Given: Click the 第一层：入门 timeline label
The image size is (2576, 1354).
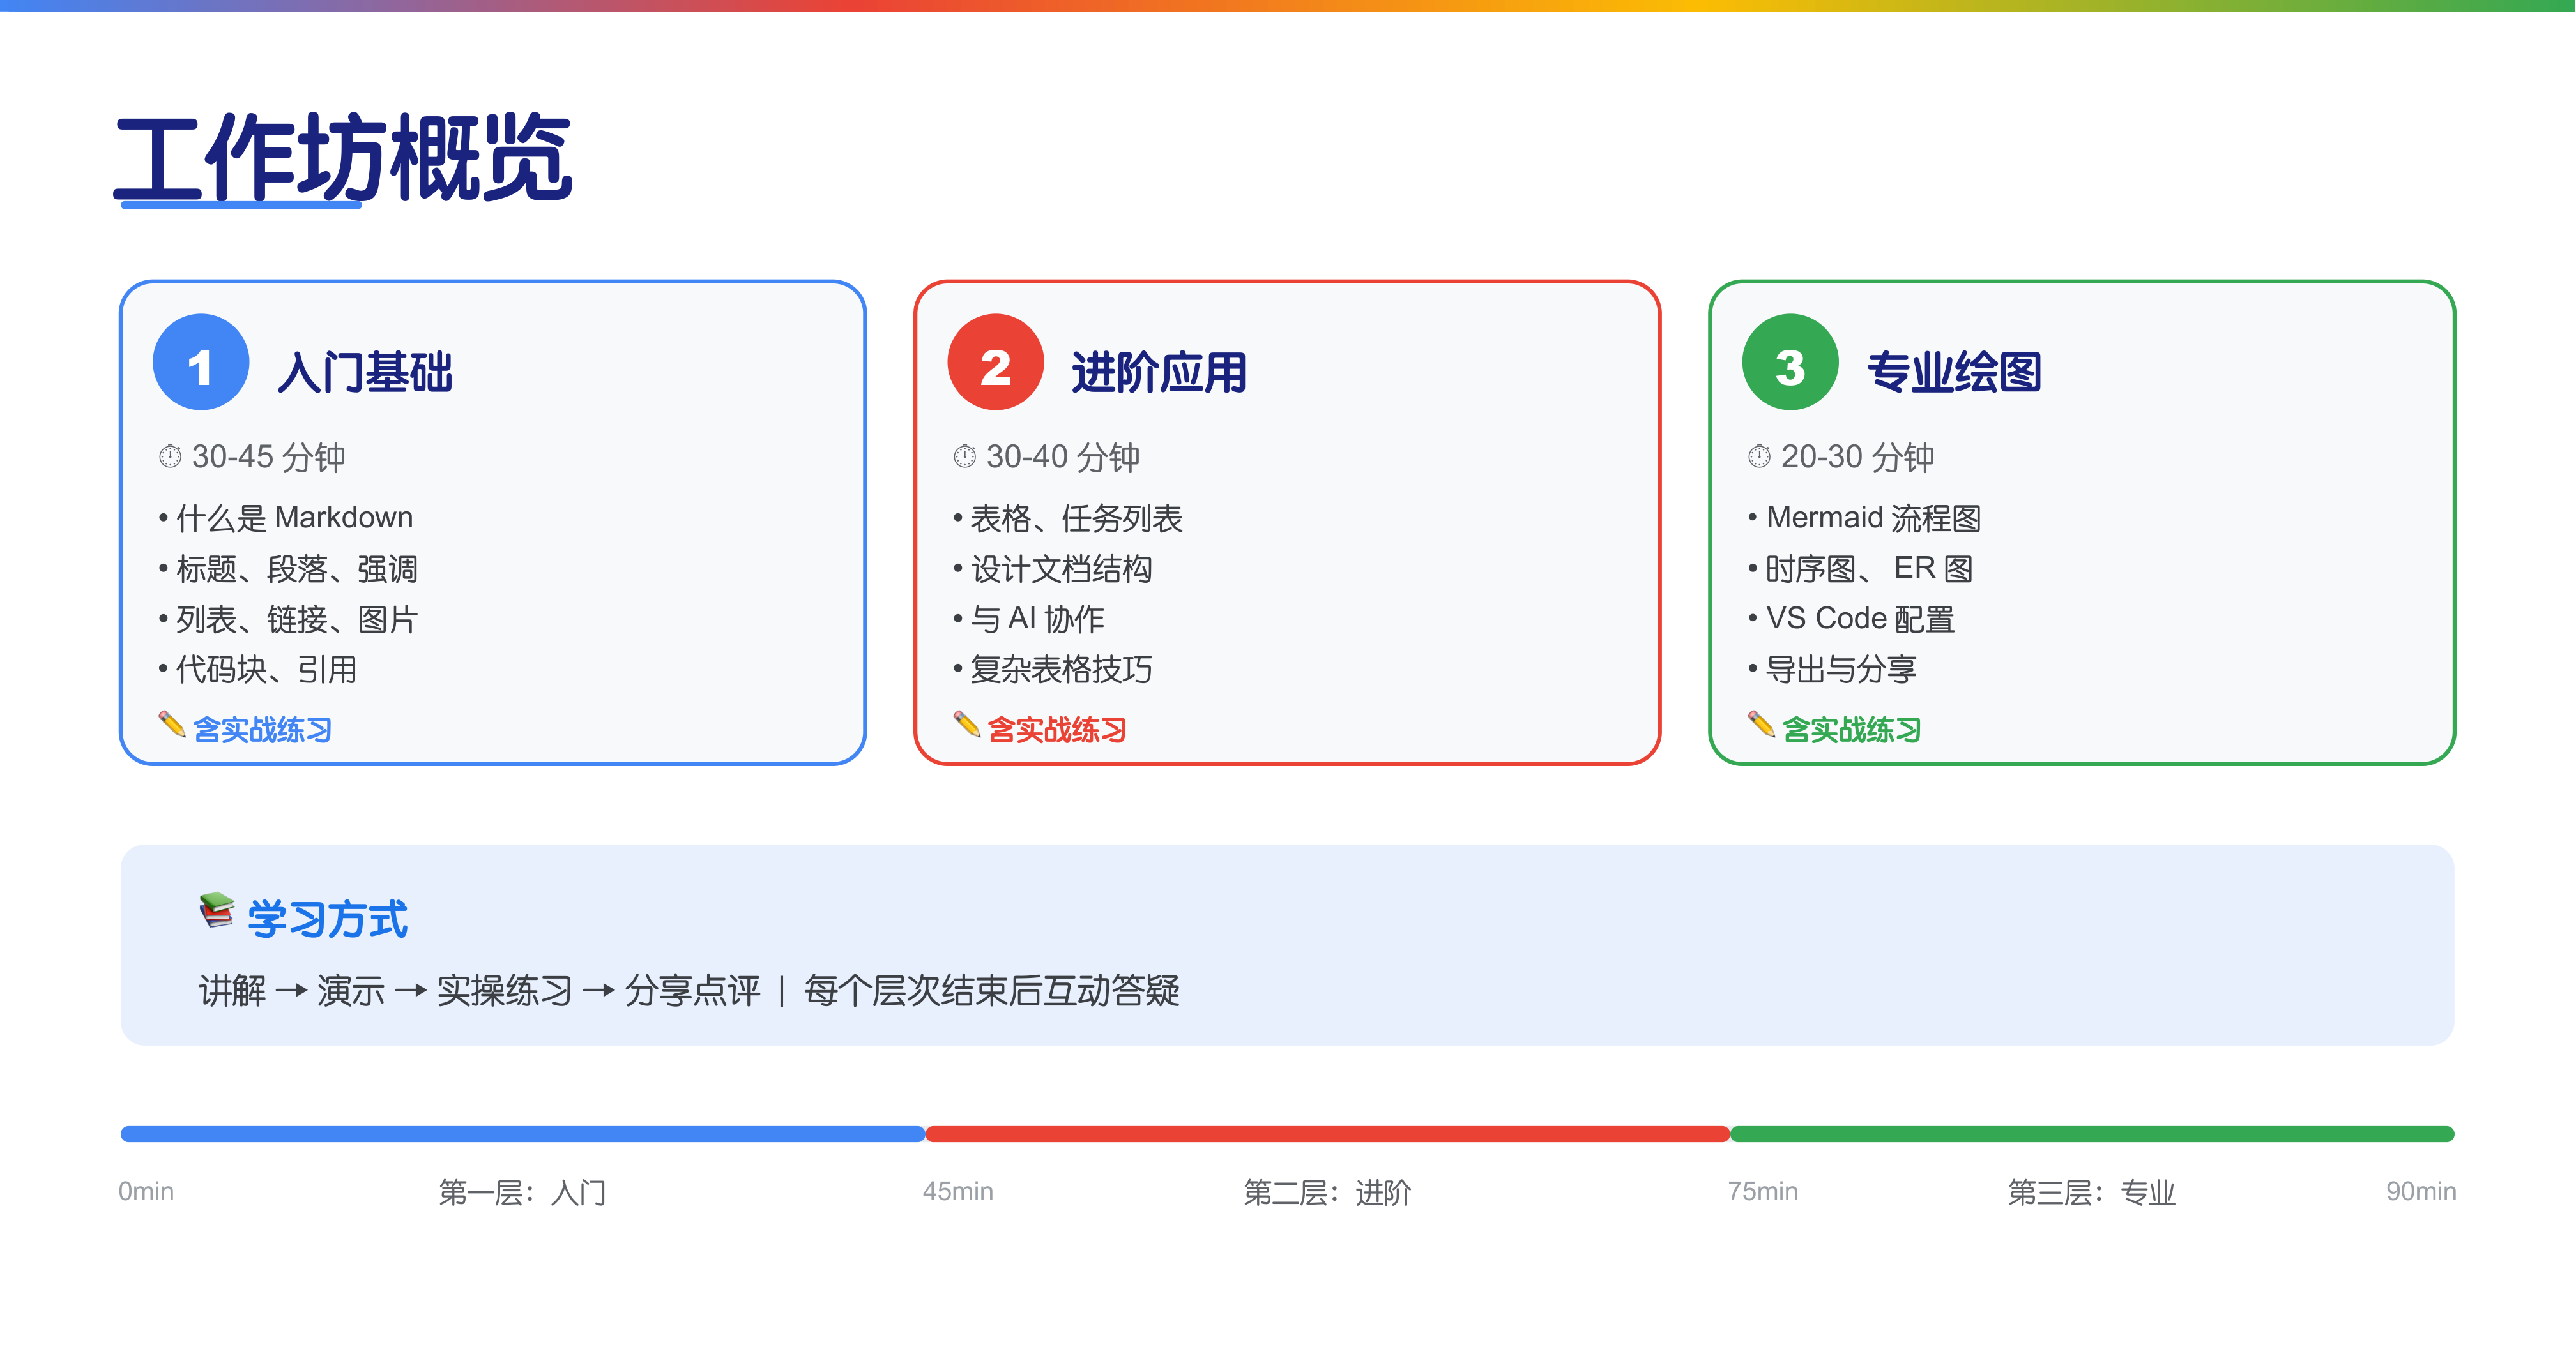Looking at the screenshot, I should [523, 1192].
